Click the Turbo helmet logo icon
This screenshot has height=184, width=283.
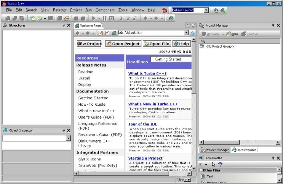click(x=164, y=11)
